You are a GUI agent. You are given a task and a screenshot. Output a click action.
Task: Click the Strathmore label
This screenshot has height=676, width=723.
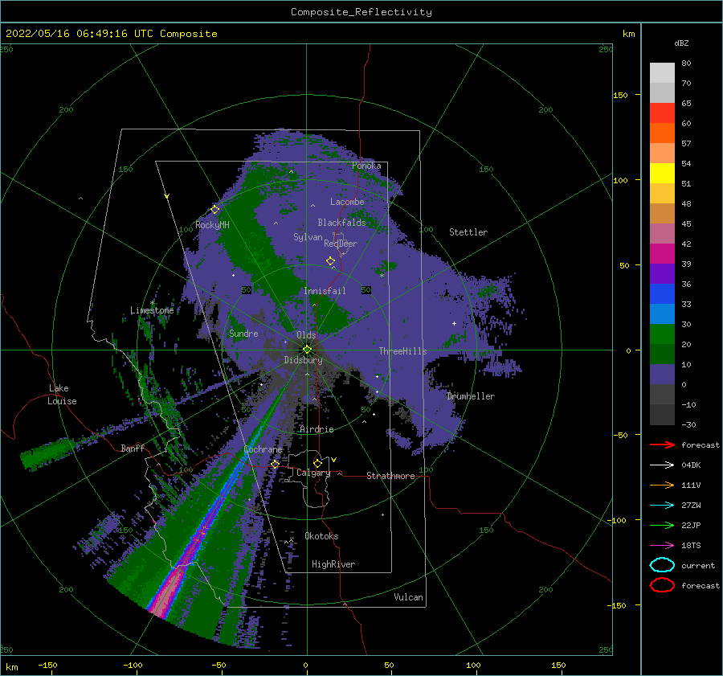click(x=390, y=476)
